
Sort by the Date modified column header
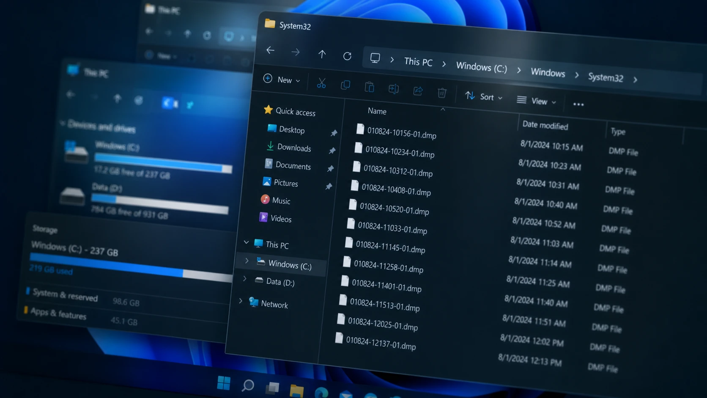[x=545, y=125]
